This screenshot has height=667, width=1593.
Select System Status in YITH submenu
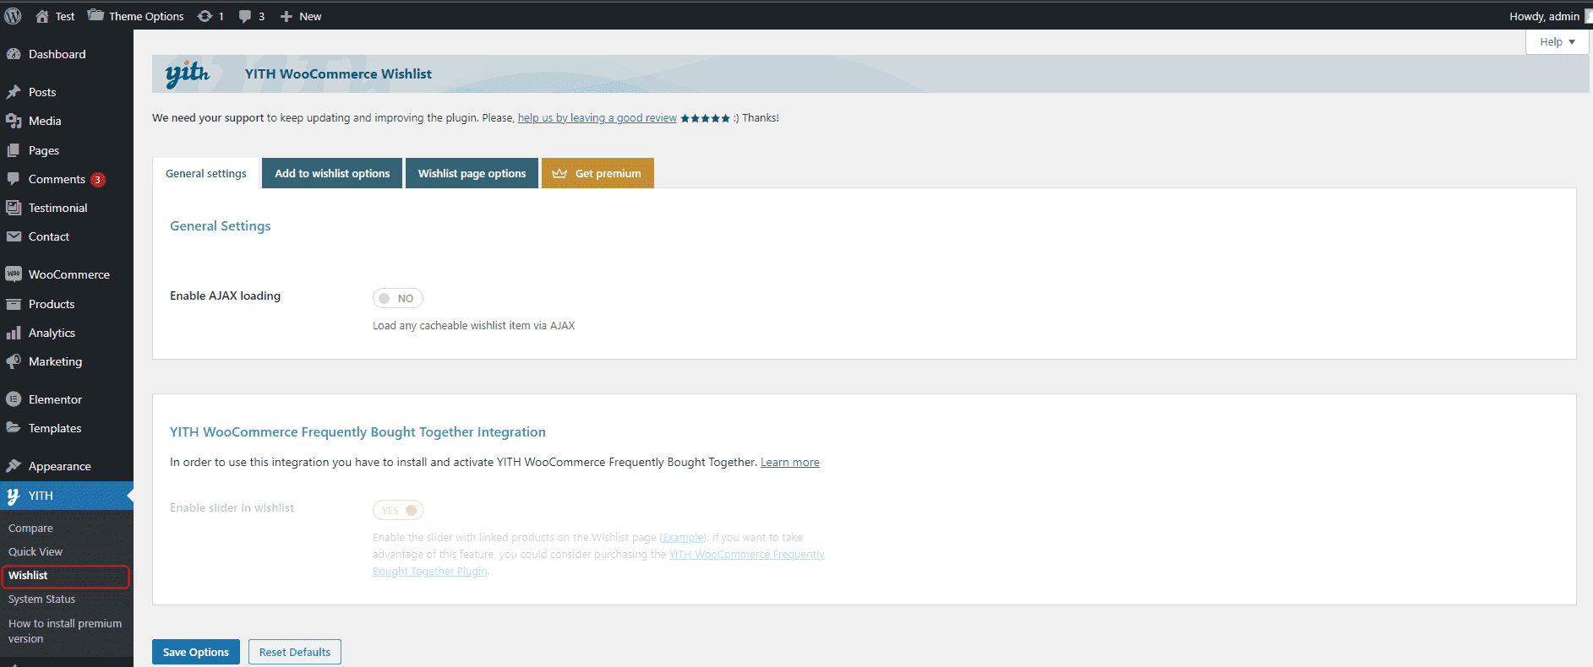pos(41,599)
